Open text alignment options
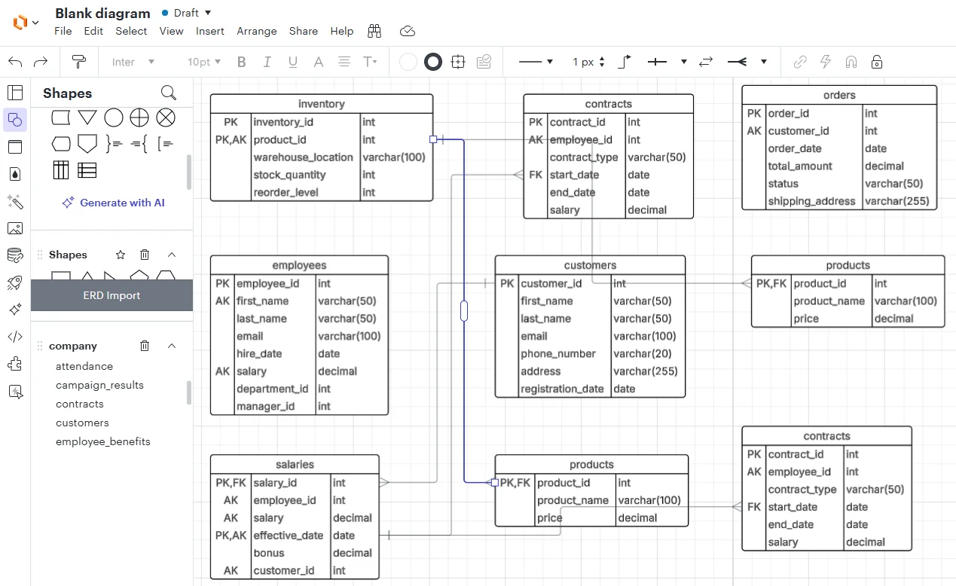956x586 pixels. coord(344,62)
